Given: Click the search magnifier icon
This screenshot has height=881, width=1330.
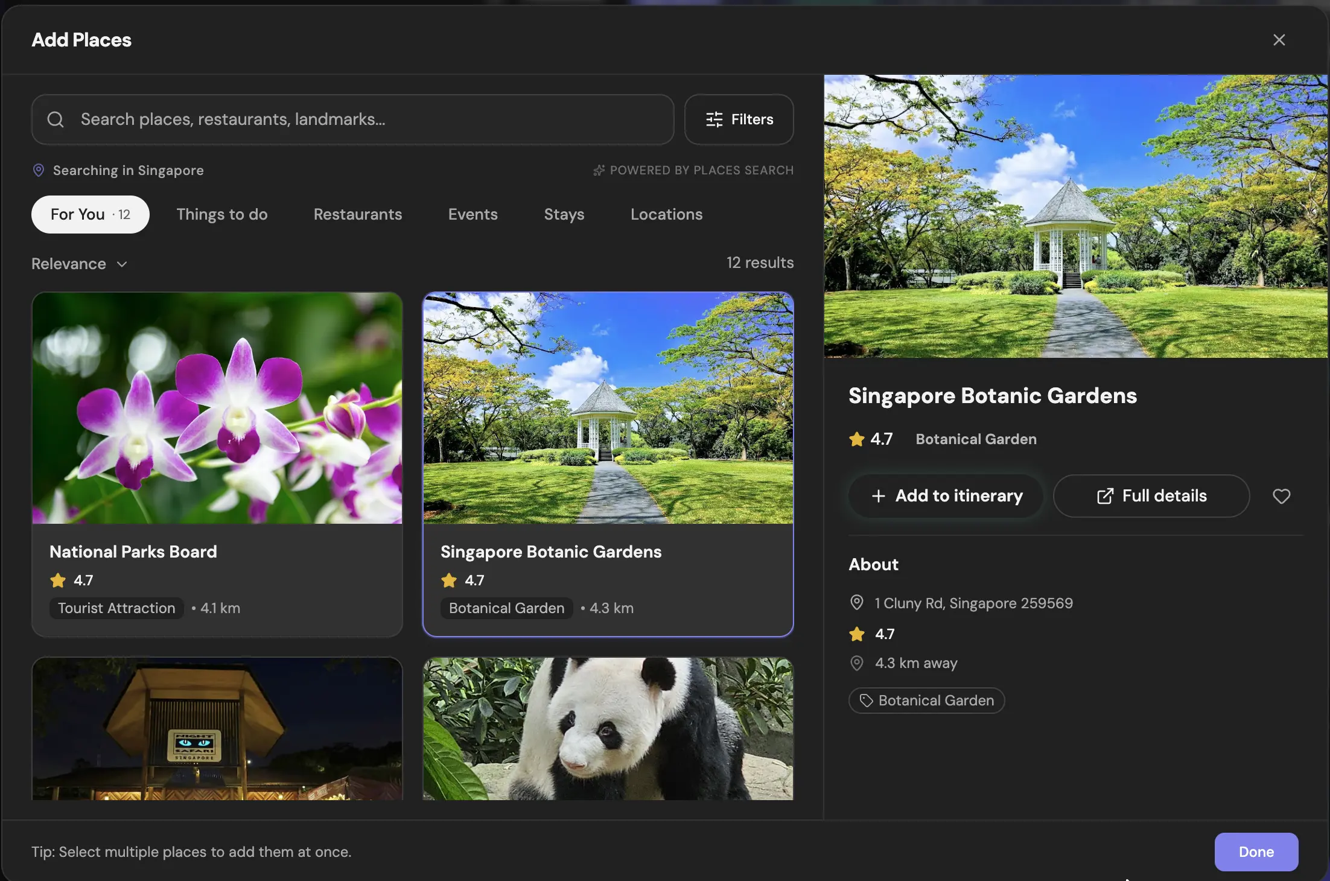Looking at the screenshot, I should click(x=56, y=119).
